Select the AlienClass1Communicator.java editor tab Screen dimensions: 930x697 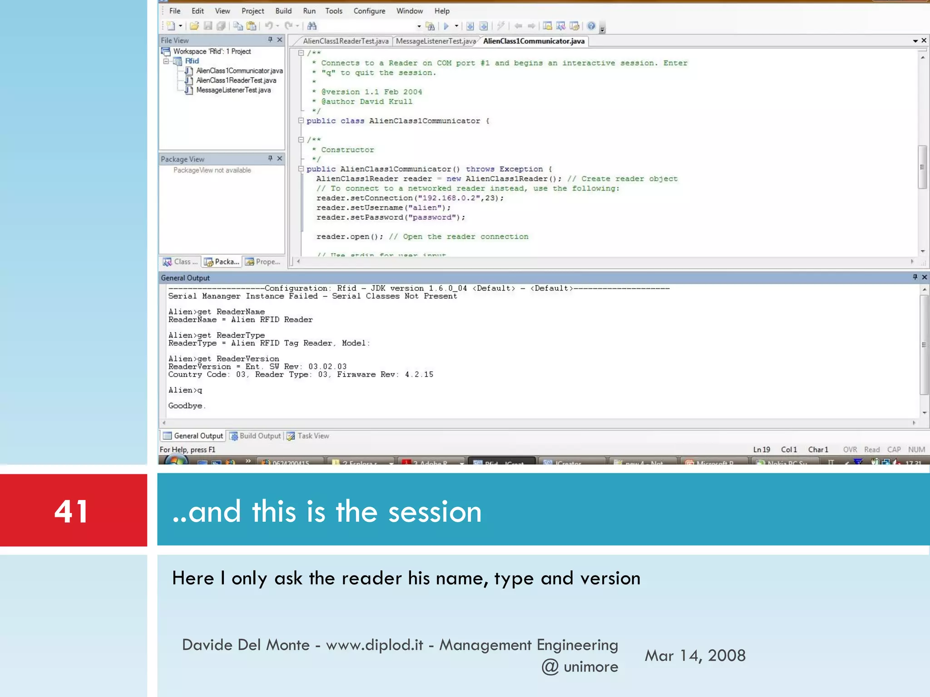tap(534, 41)
